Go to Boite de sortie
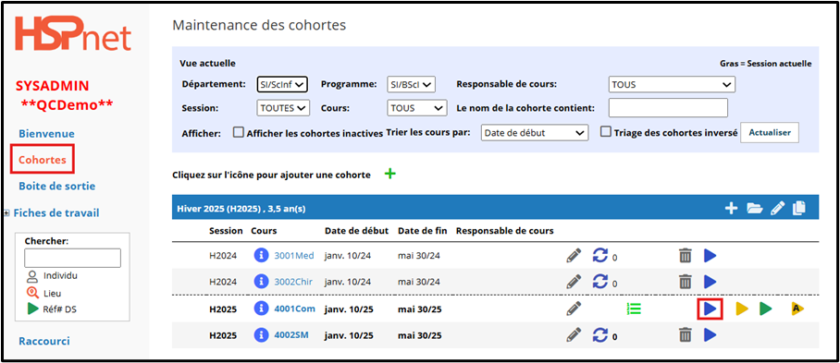The width and height of the screenshot is (840, 363). pyautogui.click(x=56, y=186)
